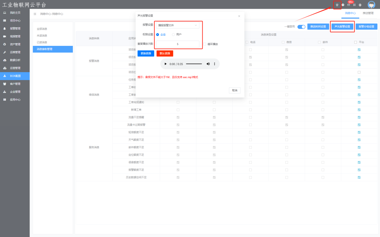Click the 取消 button in the dialog
The width and height of the screenshot is (380, 237).
point(234,90)
